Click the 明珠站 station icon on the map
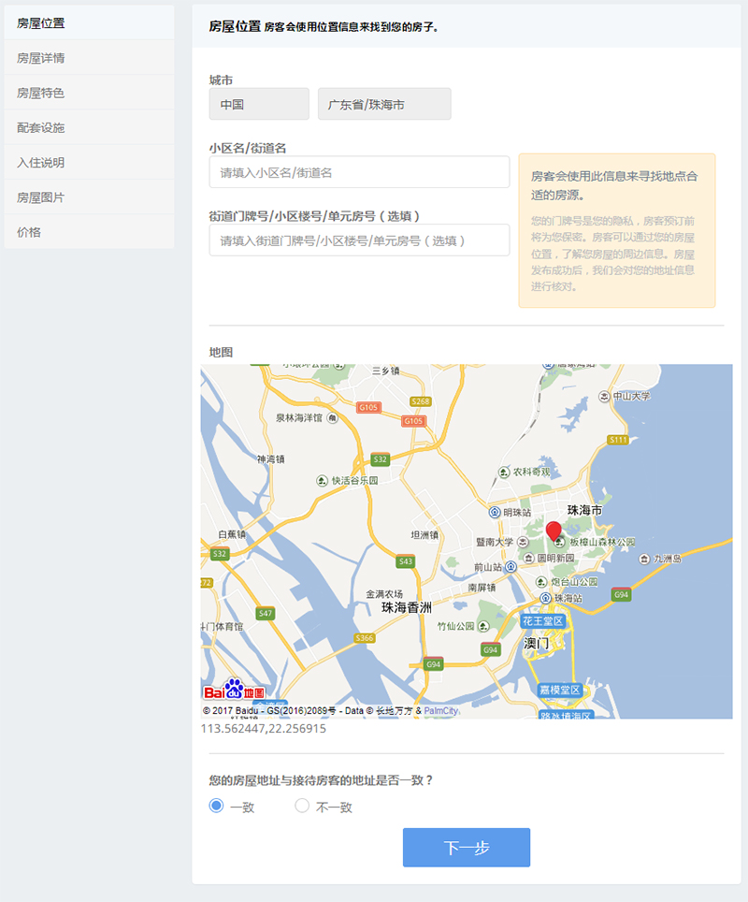748x902 pixels. point(495,512)
